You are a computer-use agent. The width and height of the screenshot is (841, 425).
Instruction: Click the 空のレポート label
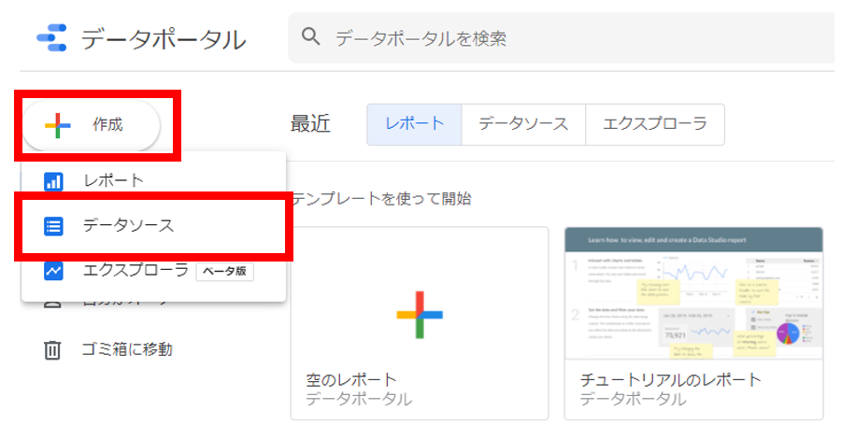pyautogui.click(x=351, y=380)
